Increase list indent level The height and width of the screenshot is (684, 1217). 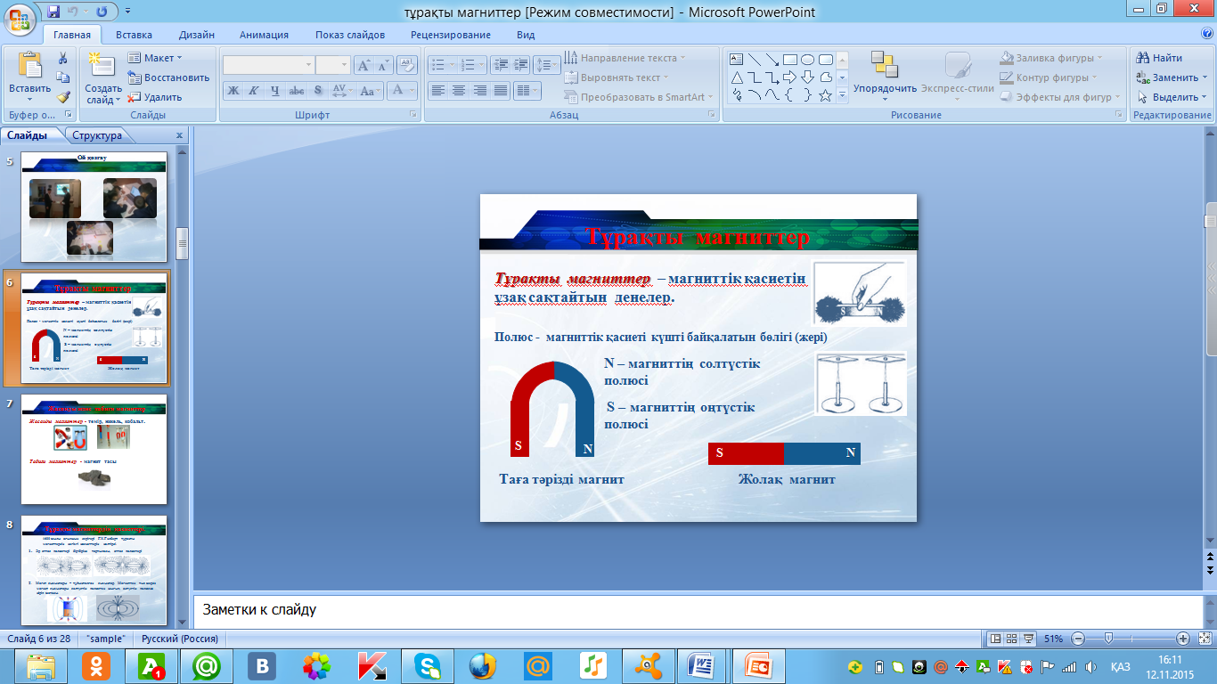coord(519,65)
